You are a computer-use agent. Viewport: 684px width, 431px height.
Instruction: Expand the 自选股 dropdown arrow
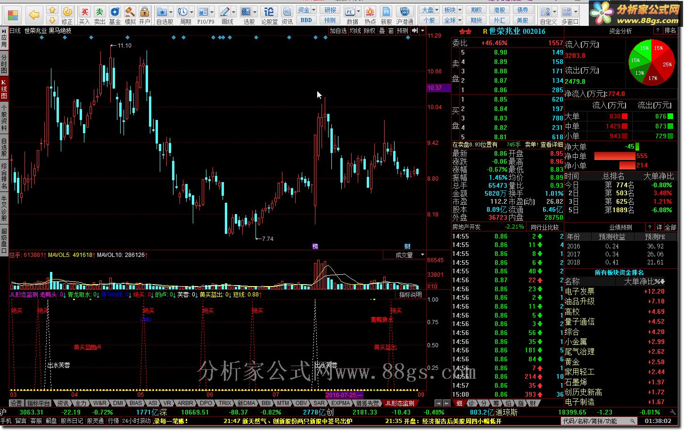(171, 12)
